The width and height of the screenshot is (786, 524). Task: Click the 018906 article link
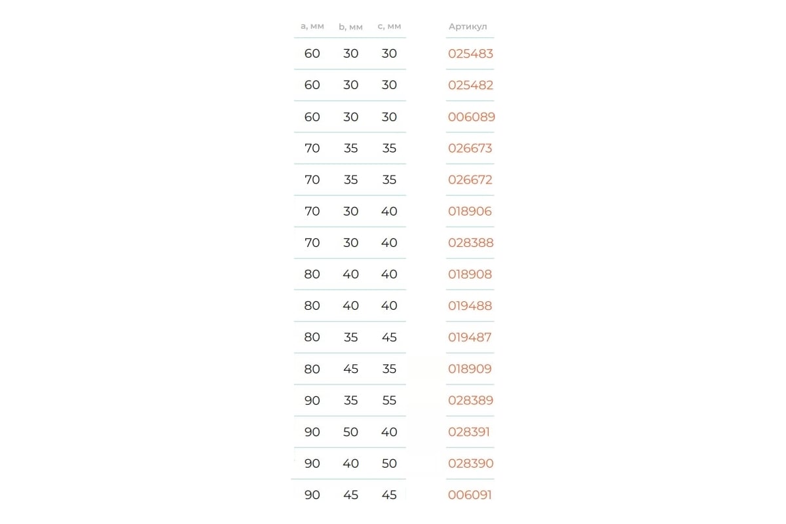click(x=470, y=212)
